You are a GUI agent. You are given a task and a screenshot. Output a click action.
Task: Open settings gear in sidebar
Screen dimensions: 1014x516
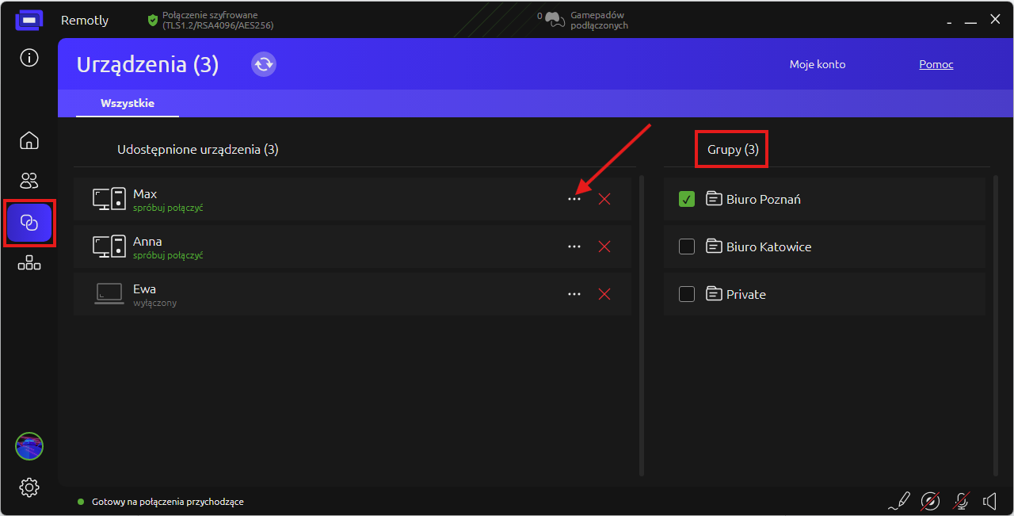29,487
